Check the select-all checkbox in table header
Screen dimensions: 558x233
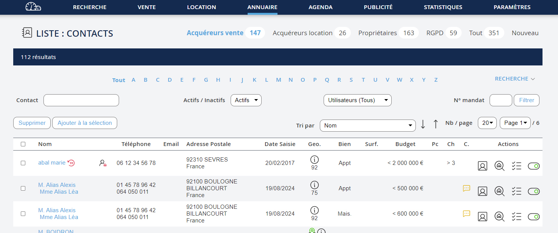[x=23, y=144]
